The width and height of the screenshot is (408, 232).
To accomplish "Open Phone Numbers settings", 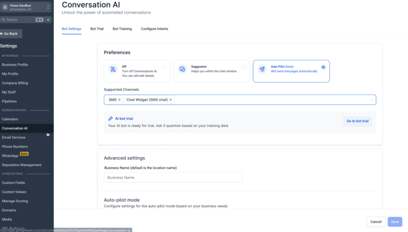I will pyautogui.click(x=15, y=147).
